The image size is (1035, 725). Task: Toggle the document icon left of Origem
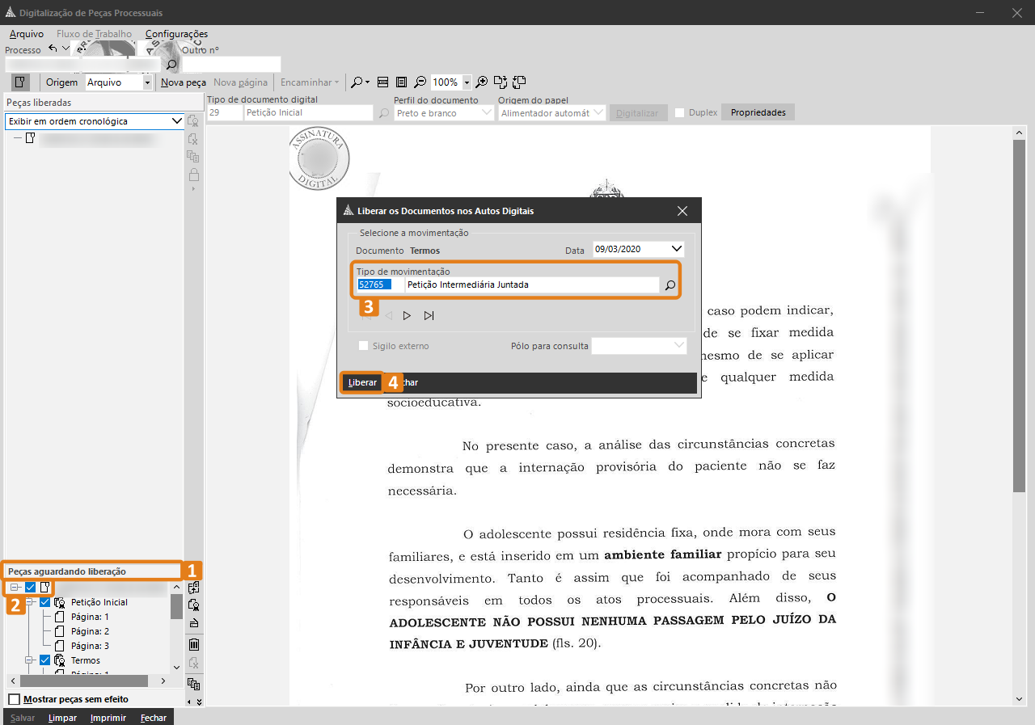[20, 82]
